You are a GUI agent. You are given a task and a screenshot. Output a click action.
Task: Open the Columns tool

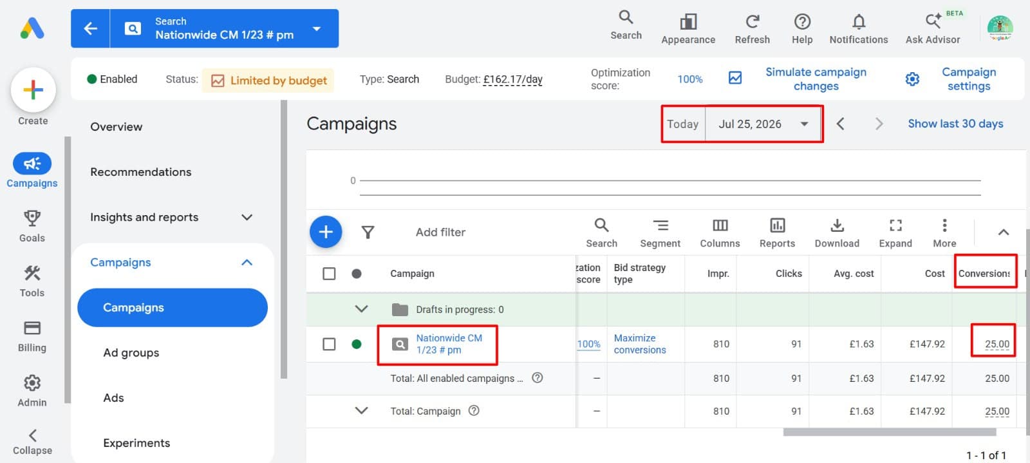point(720,232)
